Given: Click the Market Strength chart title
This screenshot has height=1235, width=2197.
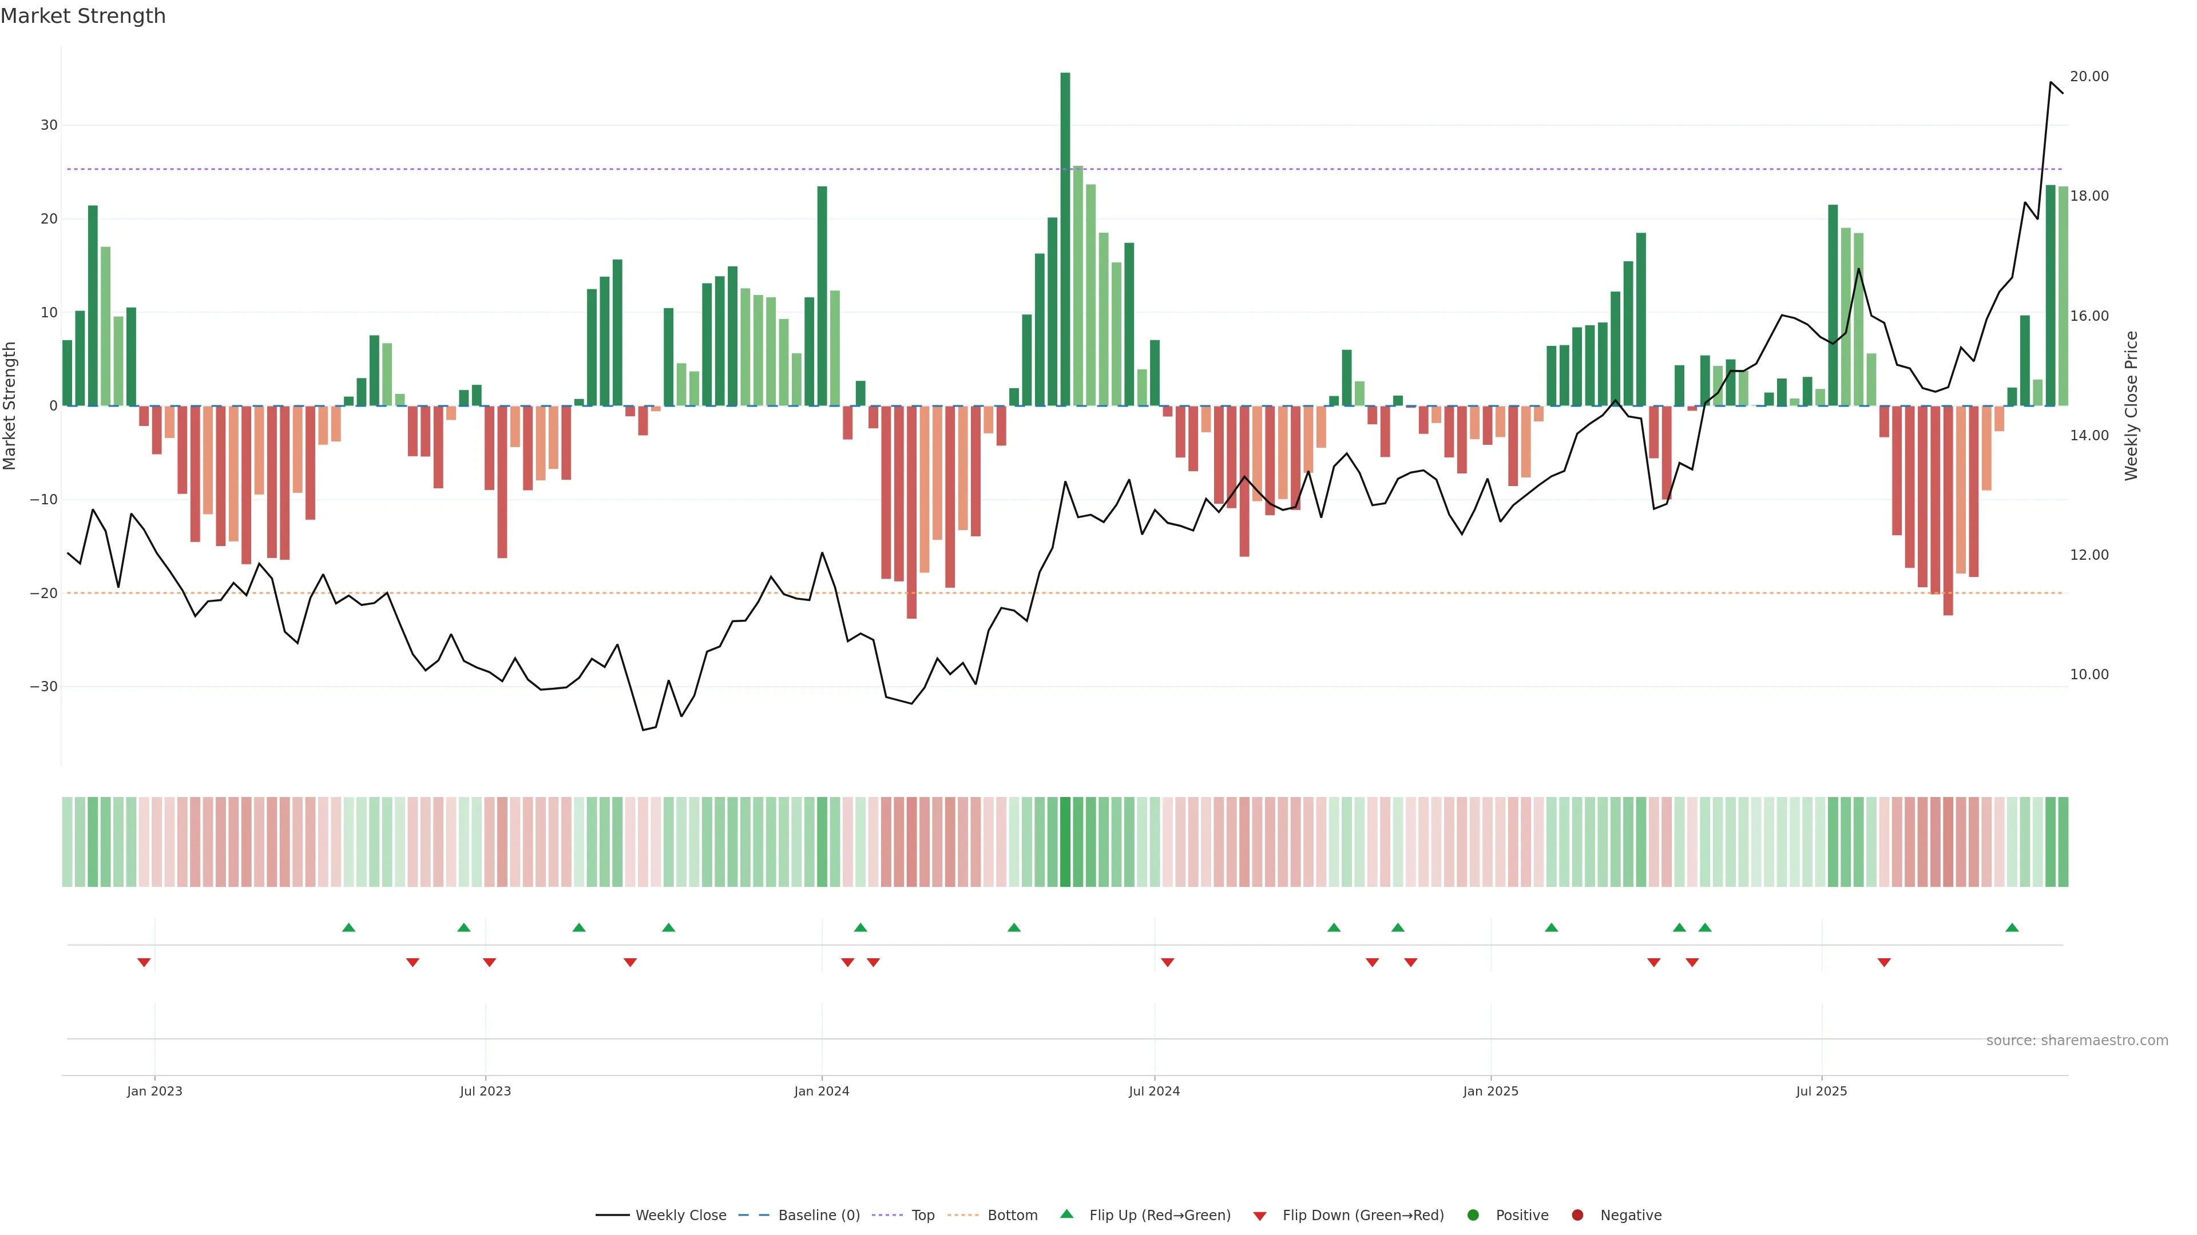Looking at the screenshot, I should coord(83,16).
